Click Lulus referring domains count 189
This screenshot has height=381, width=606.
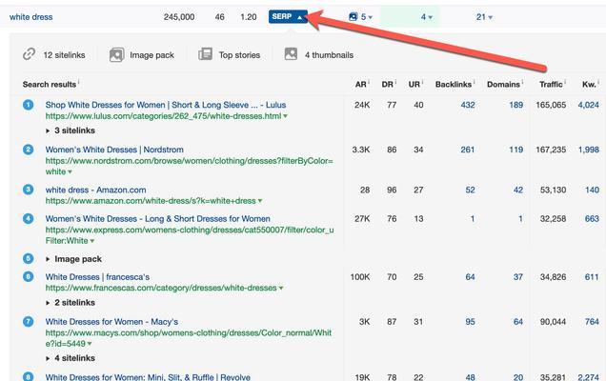point(515,105)
